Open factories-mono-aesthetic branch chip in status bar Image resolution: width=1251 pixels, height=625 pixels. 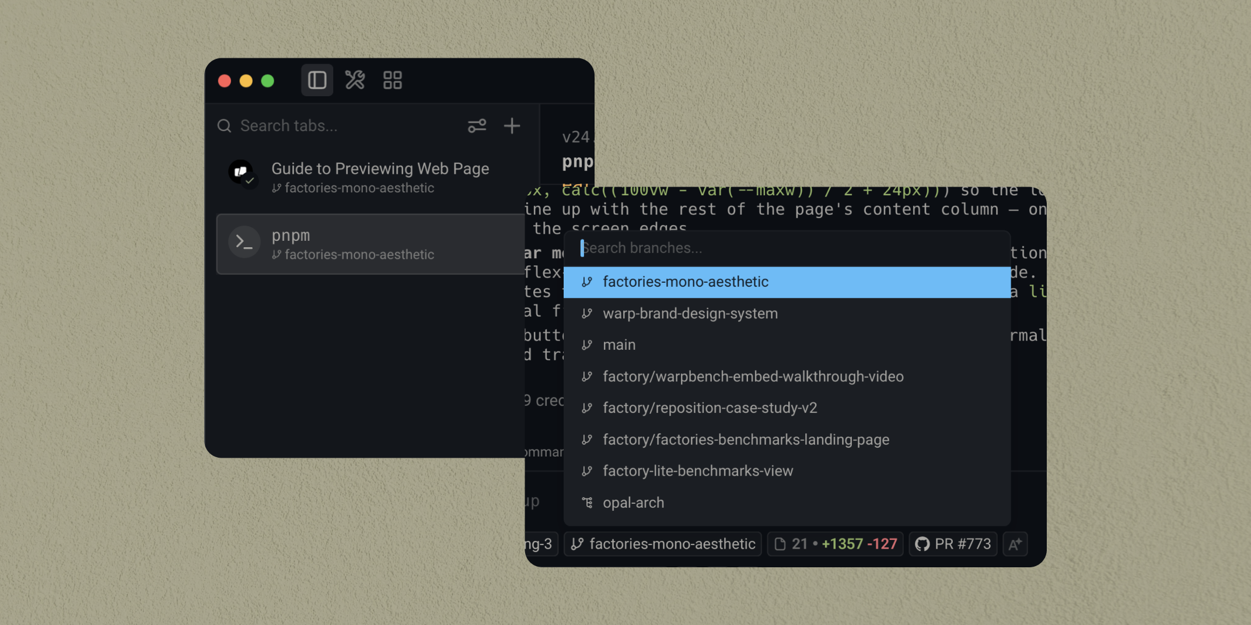tap(663, 544)
